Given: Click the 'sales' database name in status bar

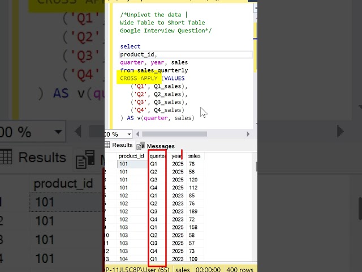Looking at the screenshot, I should pos(182,270).
